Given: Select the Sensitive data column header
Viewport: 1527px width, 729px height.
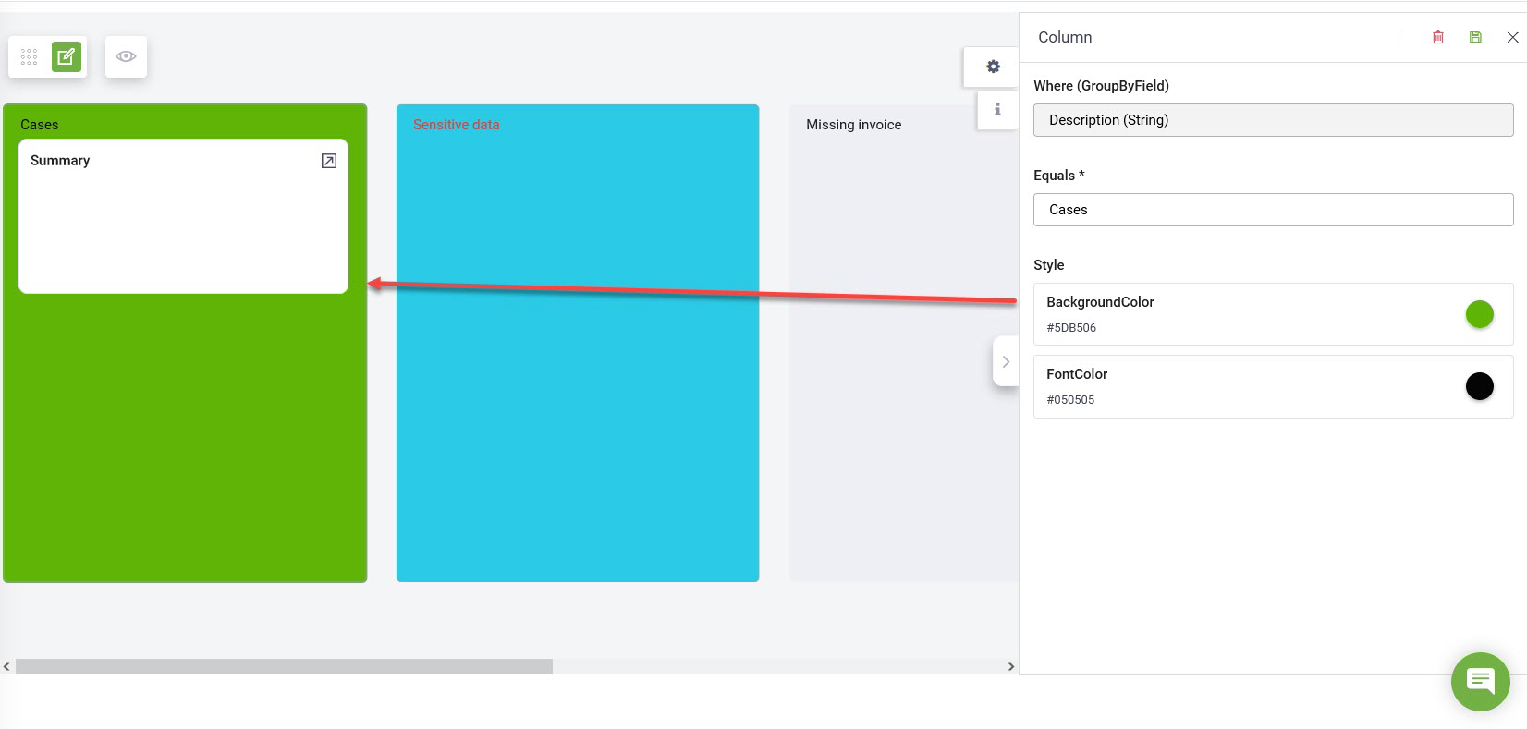Looking at the screenshot, I should coord(456,125).
